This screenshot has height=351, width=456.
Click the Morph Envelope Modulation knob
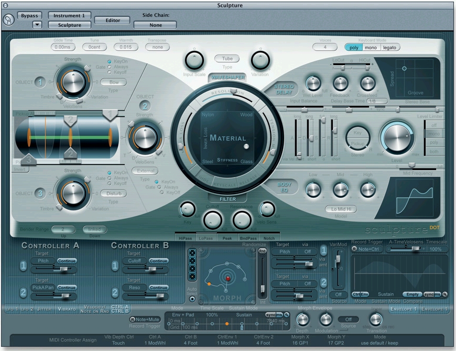point(325,320)
